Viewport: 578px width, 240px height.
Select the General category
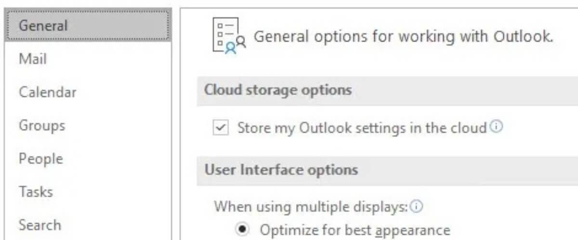(88, 25)
